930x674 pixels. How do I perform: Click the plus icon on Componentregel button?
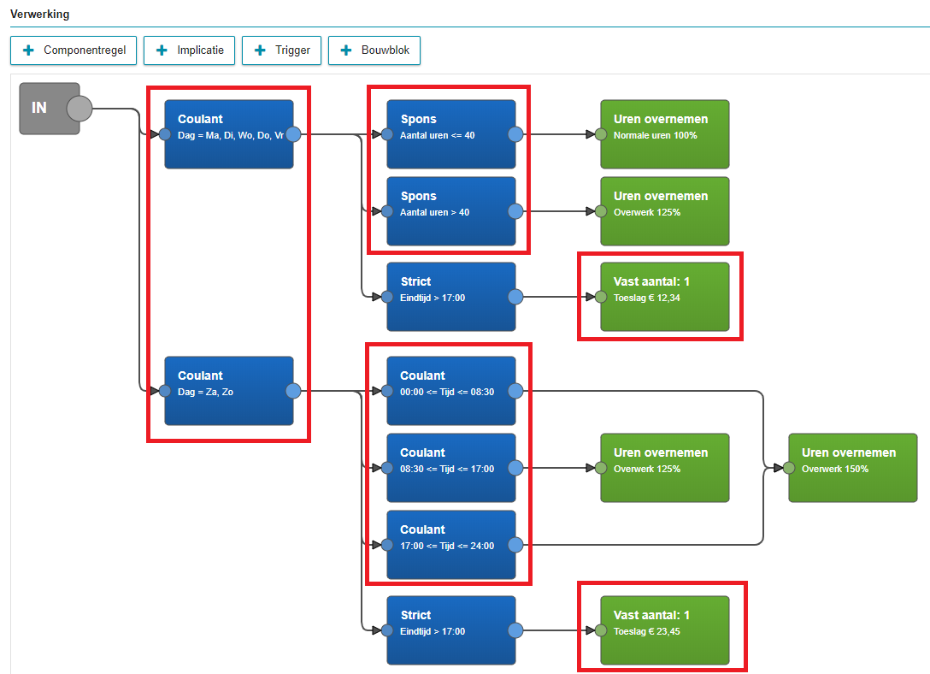pyautogui.click(x=29, y=50)
